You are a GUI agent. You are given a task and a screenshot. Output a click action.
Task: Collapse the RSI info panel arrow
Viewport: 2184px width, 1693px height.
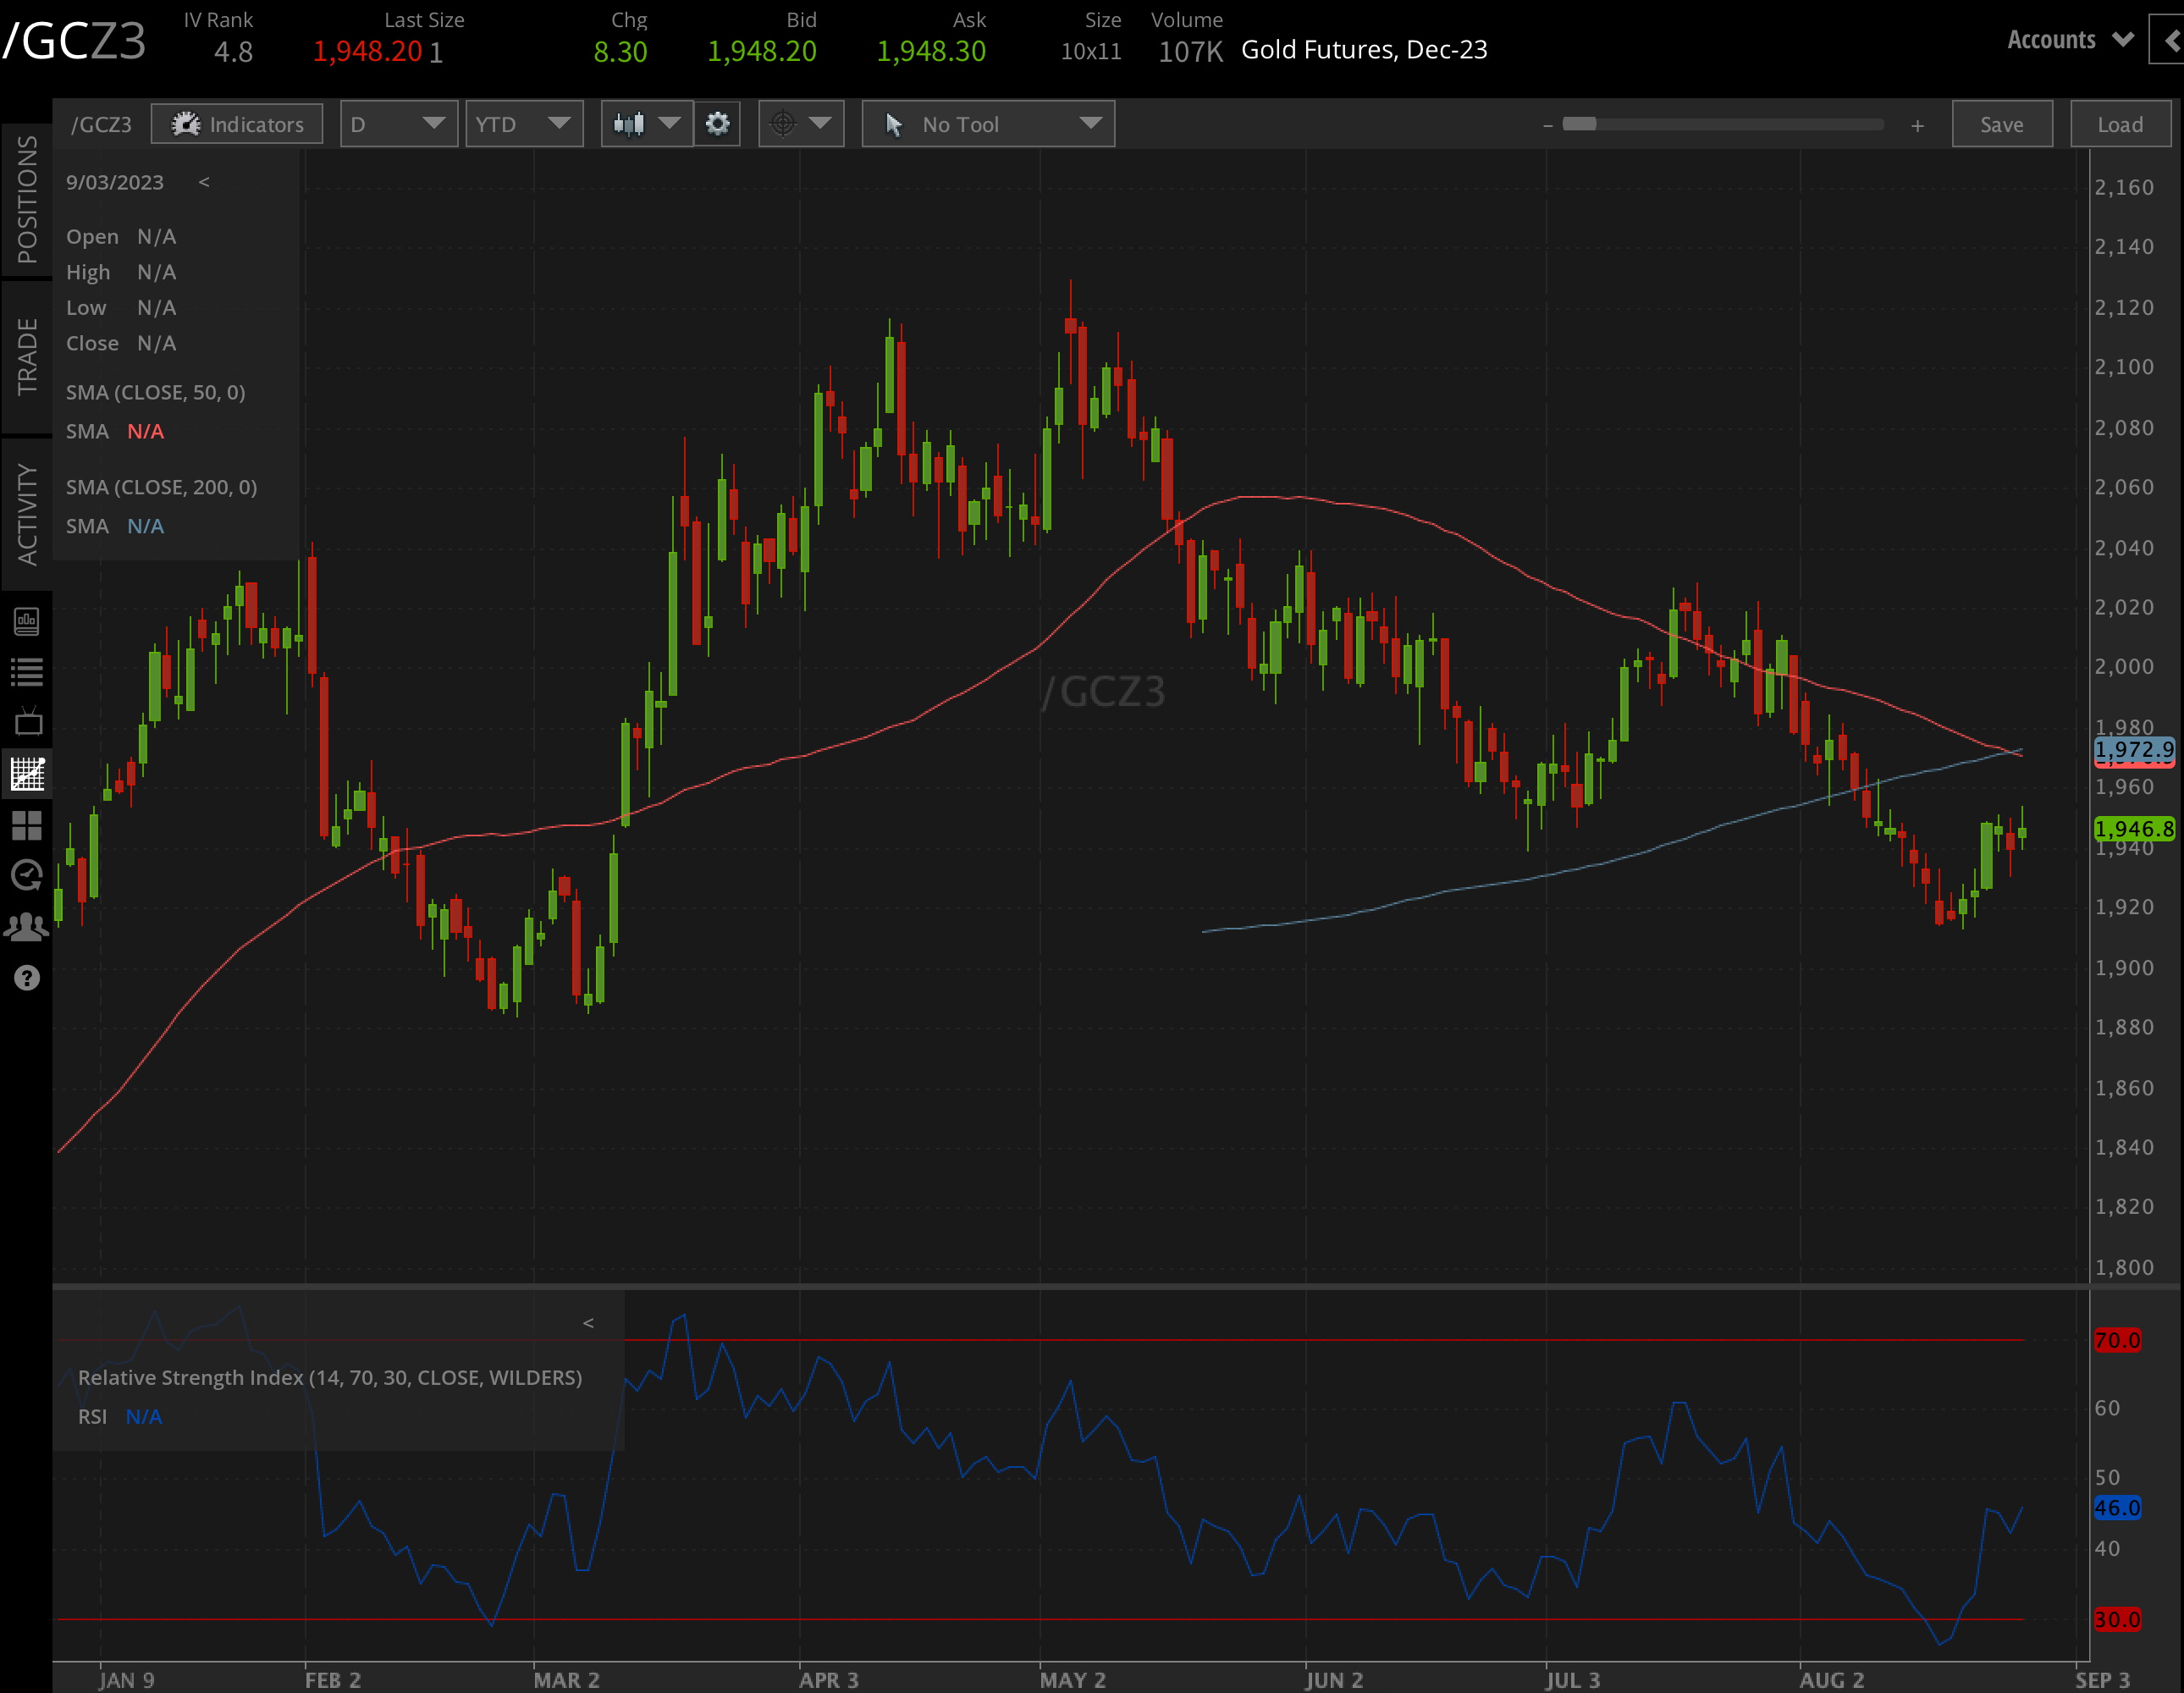coord(588,1323)
